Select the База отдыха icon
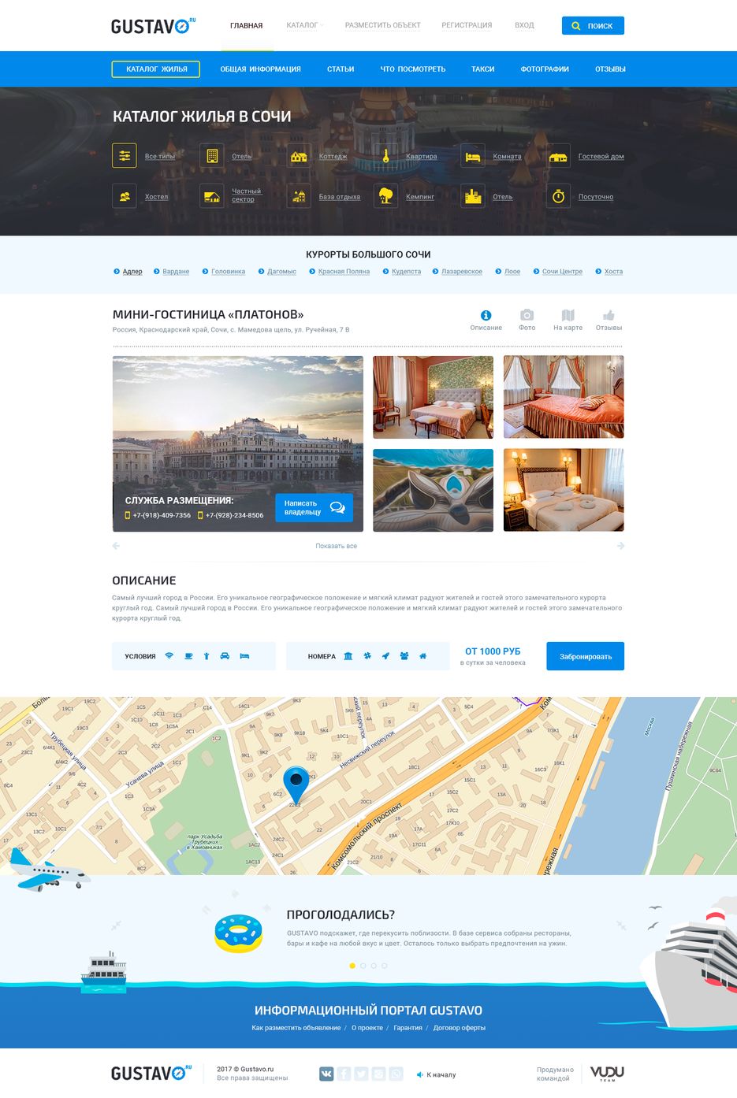The image size is (737, 1098). point(299,196)
